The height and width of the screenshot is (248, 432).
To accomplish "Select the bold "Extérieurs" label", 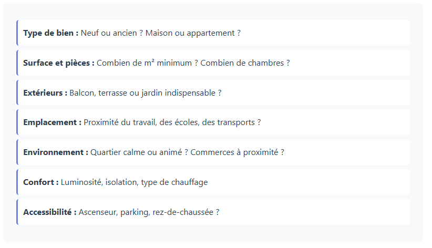I will pos(45,93).
